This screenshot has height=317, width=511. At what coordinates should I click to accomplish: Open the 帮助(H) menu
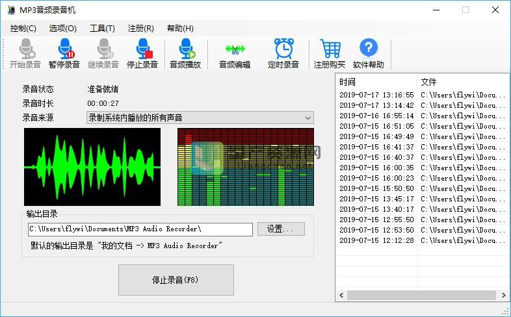(180, 29)
